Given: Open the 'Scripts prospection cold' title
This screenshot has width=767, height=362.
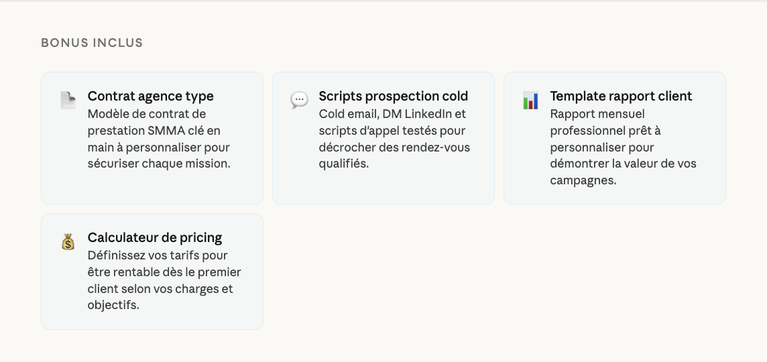Looking at the screenshot, I should point(393,96).
